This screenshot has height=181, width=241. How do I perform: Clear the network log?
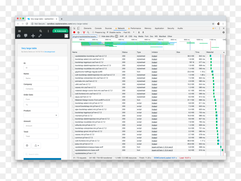[x=78, y=32]
